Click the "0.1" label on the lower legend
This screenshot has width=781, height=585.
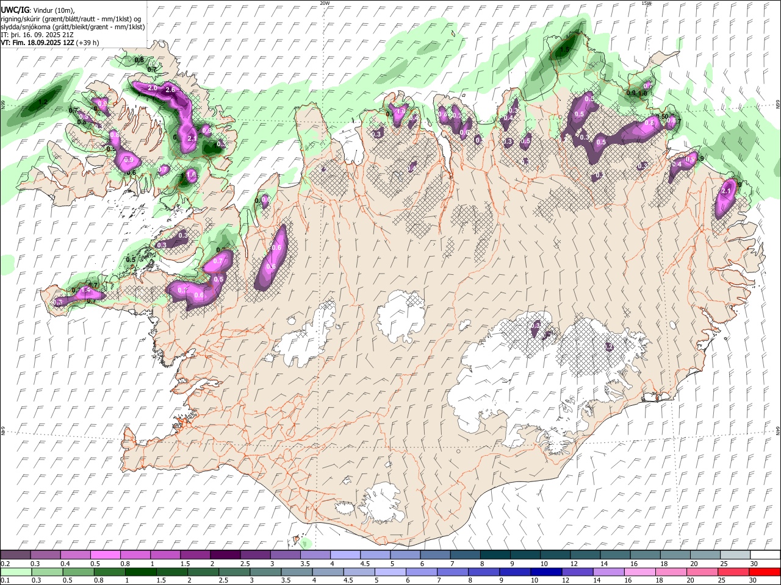point(5,581)
